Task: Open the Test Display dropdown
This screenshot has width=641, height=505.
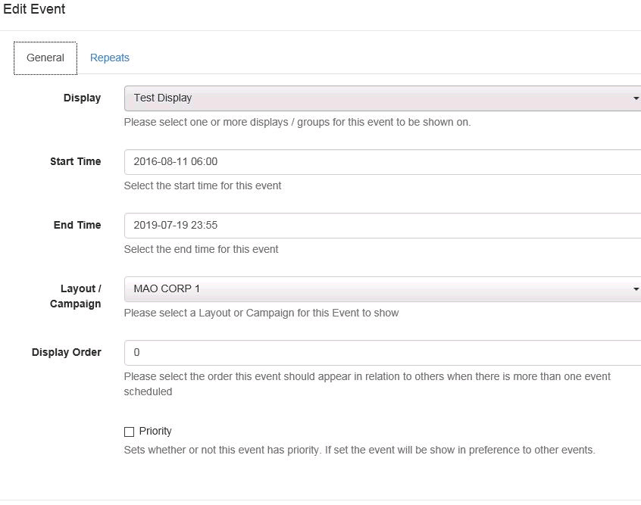Action: click(x=382, y=98)
